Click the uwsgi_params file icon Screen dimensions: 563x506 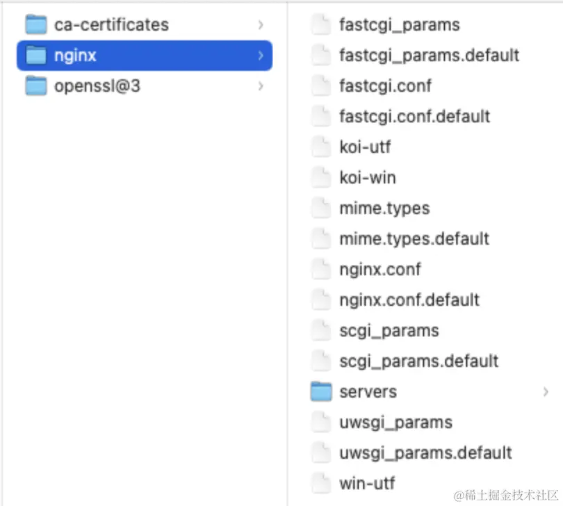321,422
